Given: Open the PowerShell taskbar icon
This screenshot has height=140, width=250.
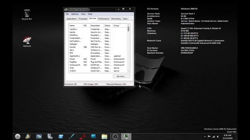Looking at the screenshot, I should tap(61, 136).
